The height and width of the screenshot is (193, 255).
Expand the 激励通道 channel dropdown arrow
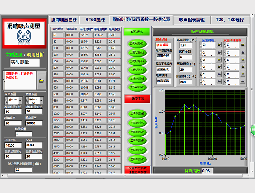pos(41,101)
